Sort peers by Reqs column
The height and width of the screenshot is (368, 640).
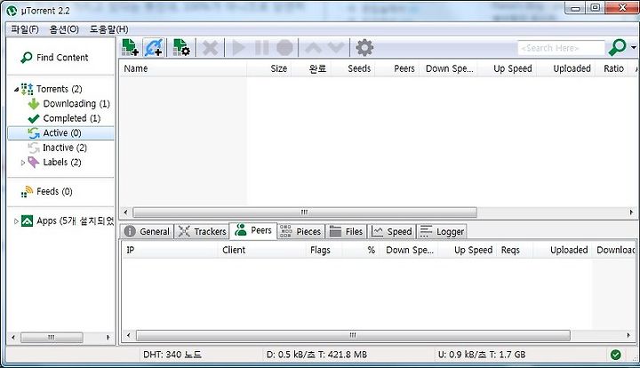[x=515, y=250]
